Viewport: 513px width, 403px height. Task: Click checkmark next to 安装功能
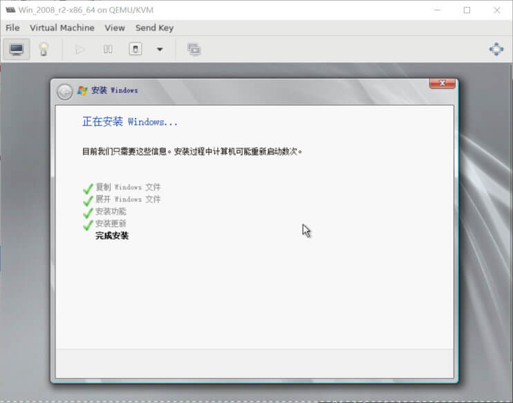click(x=88, y=213)
